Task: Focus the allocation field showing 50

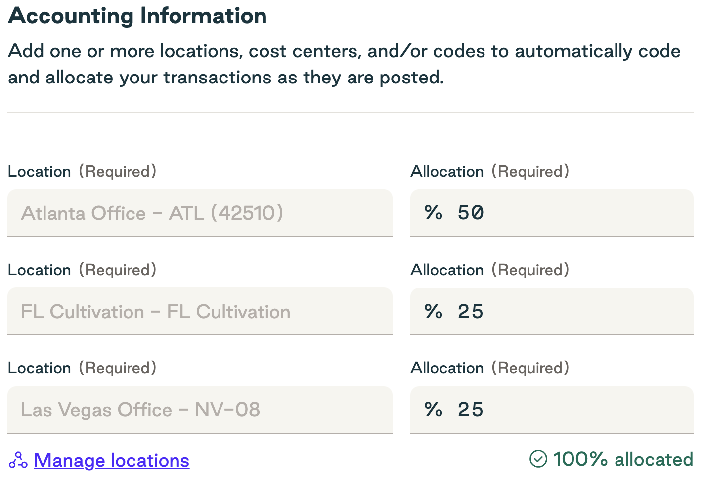Action: [x=552, y=213]
